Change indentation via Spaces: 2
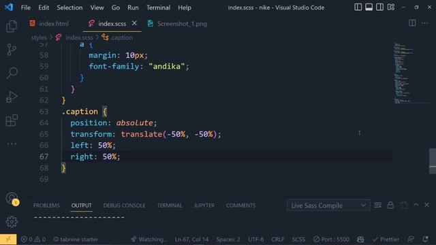The height and width of the screenshot is (245, 436). coord(228,239)
